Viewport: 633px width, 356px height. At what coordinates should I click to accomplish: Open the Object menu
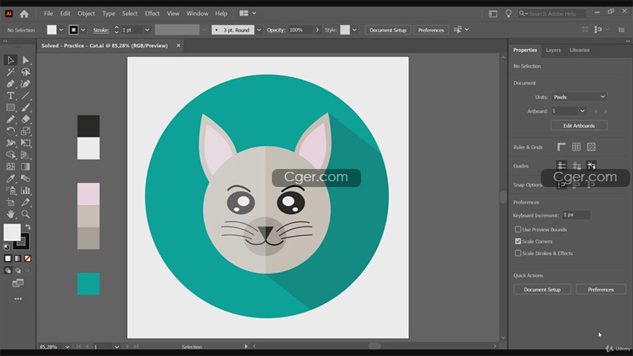[x=86, y=14]
